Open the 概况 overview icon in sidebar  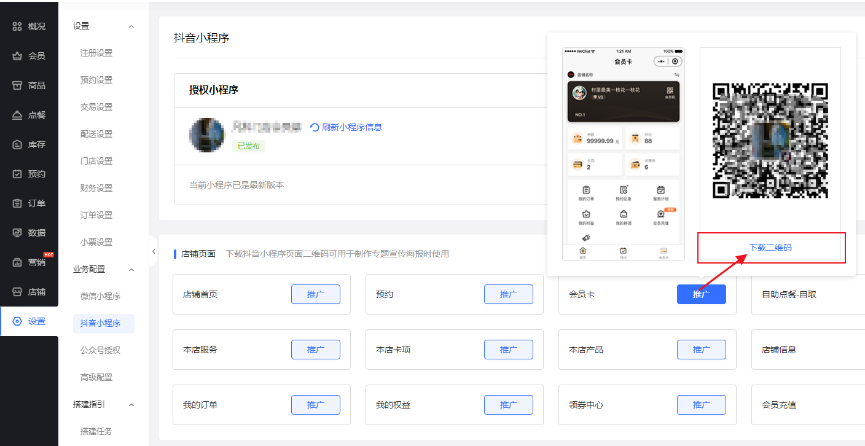pyautogui.click(x=17, y=26)
